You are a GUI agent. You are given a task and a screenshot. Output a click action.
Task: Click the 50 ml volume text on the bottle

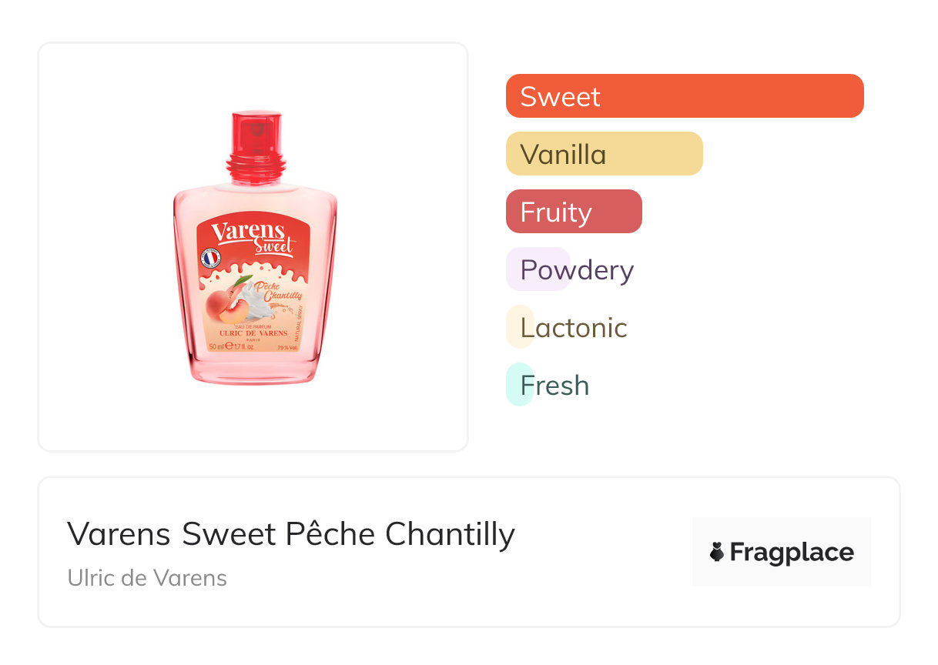tap(216, 347)
